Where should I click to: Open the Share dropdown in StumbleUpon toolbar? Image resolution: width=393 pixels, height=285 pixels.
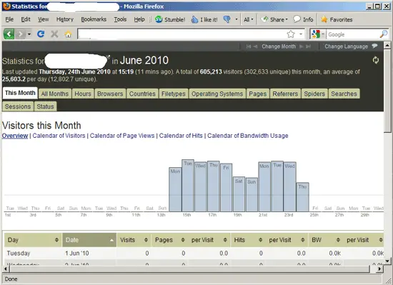point(274,19)
